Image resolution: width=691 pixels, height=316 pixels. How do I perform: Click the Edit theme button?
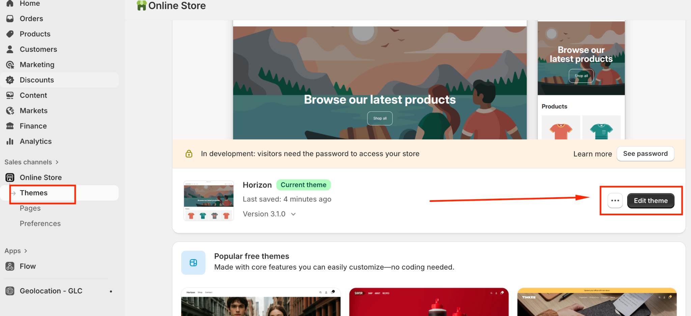click(651, 201)
